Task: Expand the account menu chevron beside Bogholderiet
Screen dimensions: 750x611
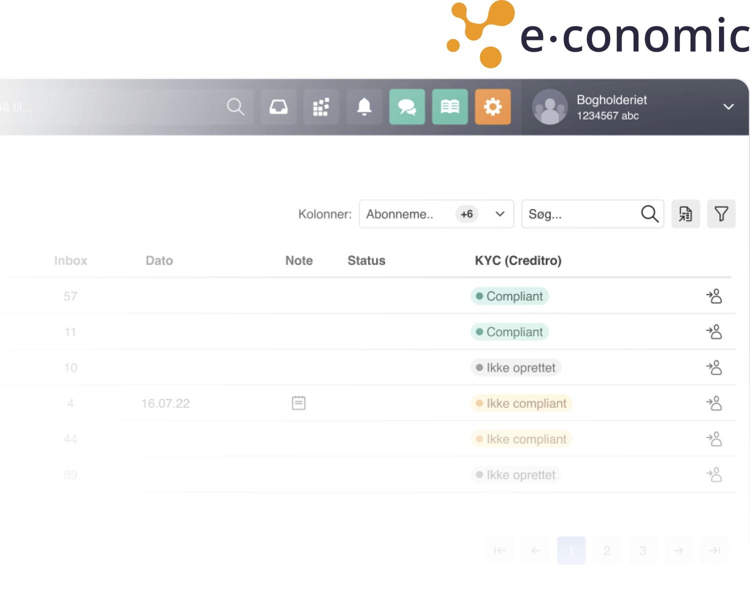Action: click(x=728, y=106)
